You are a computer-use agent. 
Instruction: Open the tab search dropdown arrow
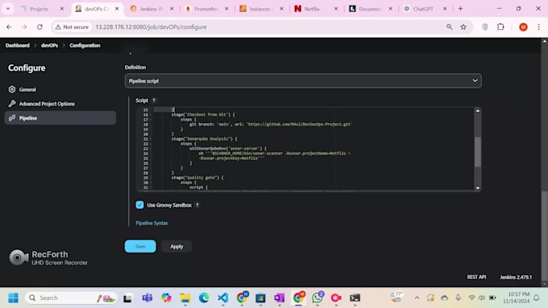[8, 9]
